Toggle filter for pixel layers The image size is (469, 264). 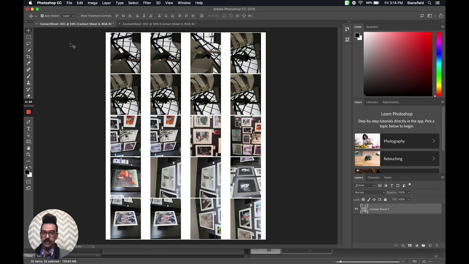click(380, 186)
